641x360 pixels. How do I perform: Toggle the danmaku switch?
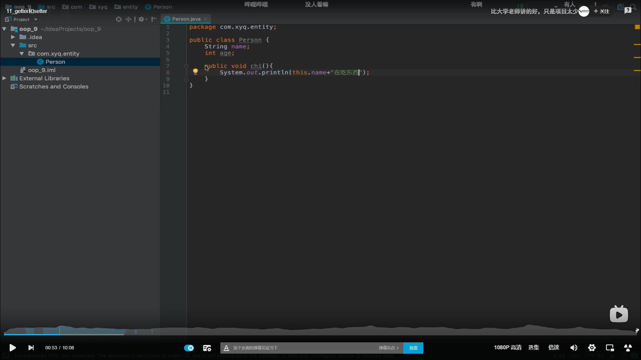click(189, 348)
